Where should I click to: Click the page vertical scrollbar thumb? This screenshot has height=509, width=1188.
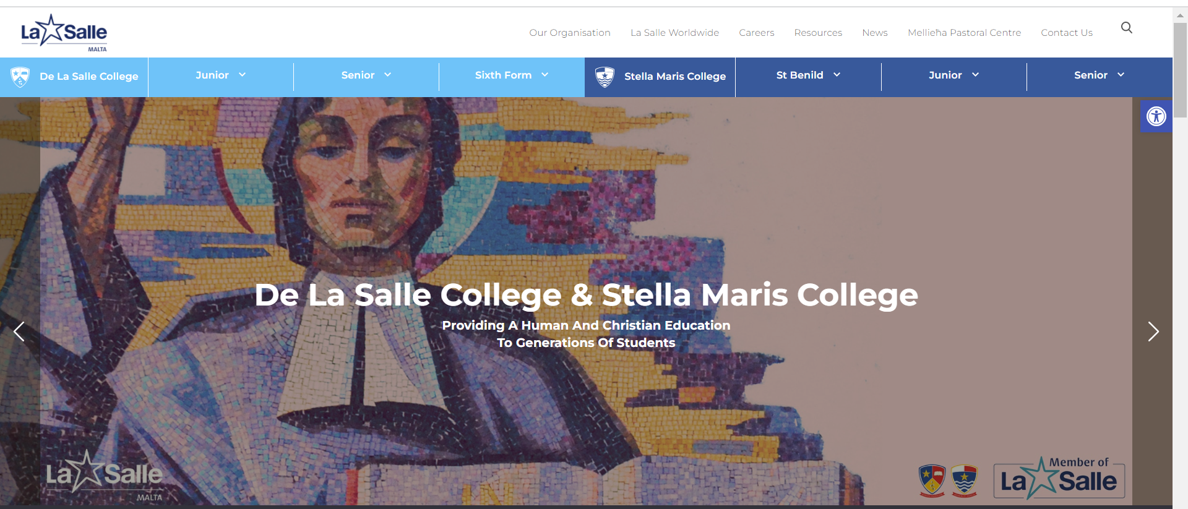(1180, 68)
